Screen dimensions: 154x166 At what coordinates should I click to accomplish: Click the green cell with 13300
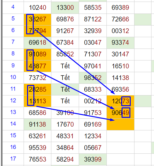(65, 8)
